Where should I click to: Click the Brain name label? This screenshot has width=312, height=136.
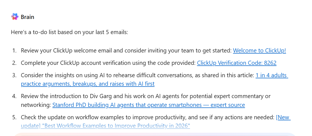tap(27, 17)
